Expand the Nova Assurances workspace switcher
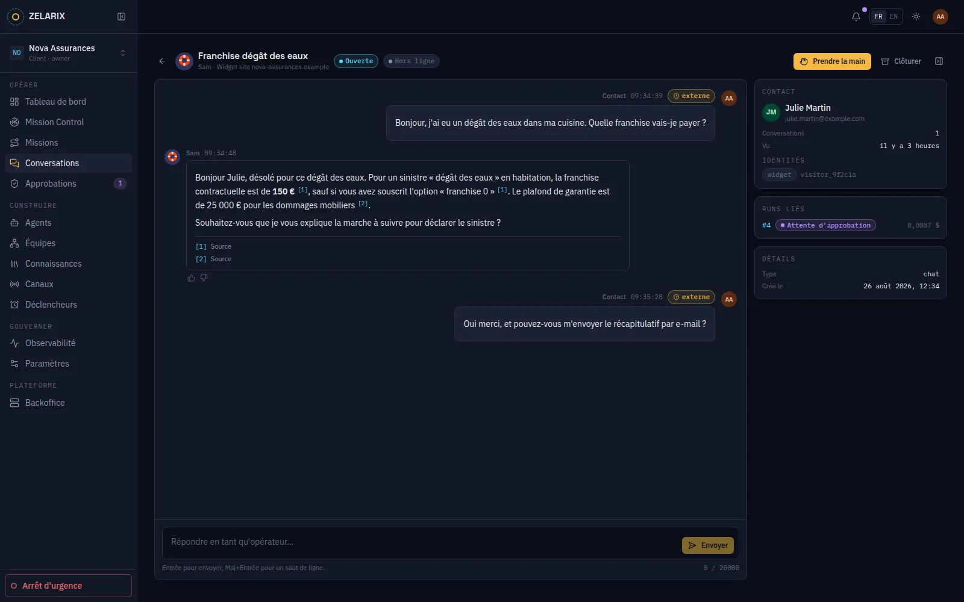Viewport: 964px width, 602px height. pos(69,53)
